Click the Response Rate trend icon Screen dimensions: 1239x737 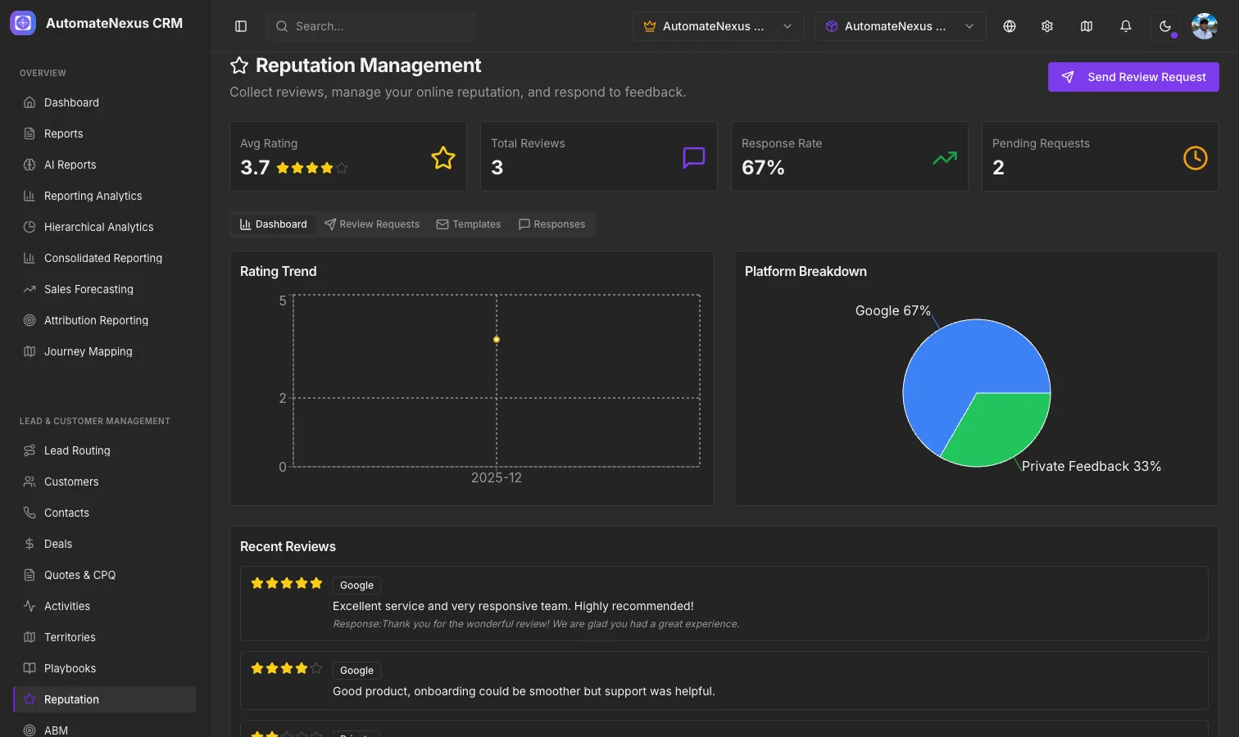coord(945,157)
